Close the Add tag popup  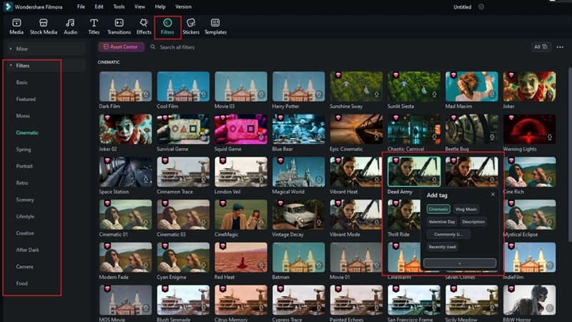click(493, 194)
